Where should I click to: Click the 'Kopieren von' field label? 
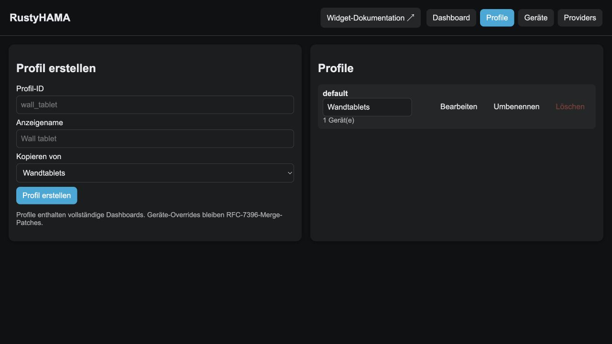click(39, 156)
